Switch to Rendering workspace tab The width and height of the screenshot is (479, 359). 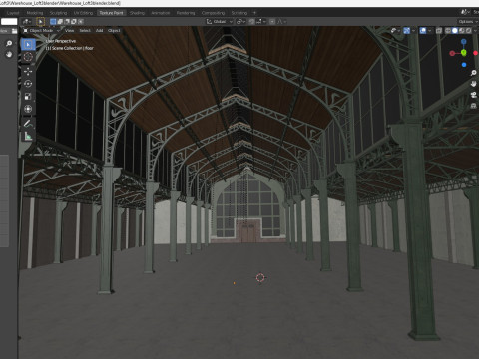point(186,13)
